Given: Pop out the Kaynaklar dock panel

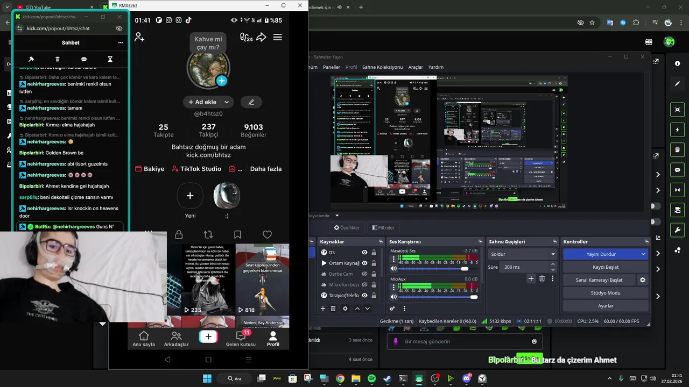Looking at the screenshot, I should pyautogui.click(x=380, y=242).
